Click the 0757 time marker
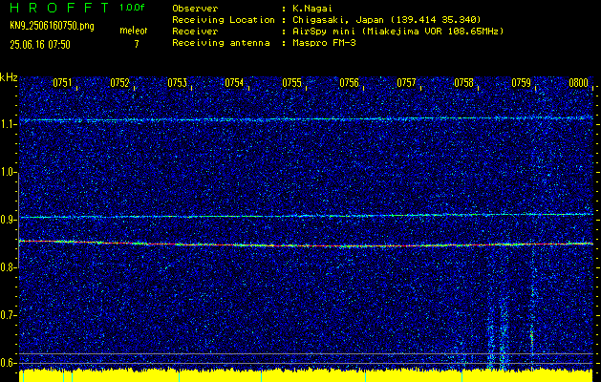This screenshot has height=382, width=601. click(x=406, y=83)
